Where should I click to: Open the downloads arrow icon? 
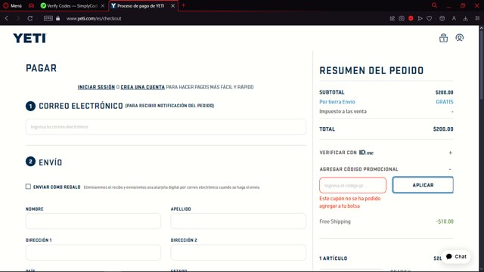465,18
